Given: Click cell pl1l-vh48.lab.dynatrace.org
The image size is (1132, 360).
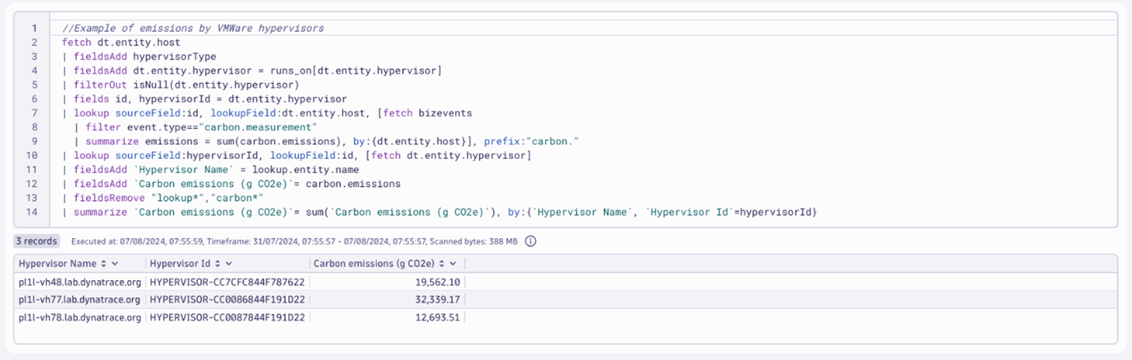Looking at the screenshot, I should tap(79, 282).
